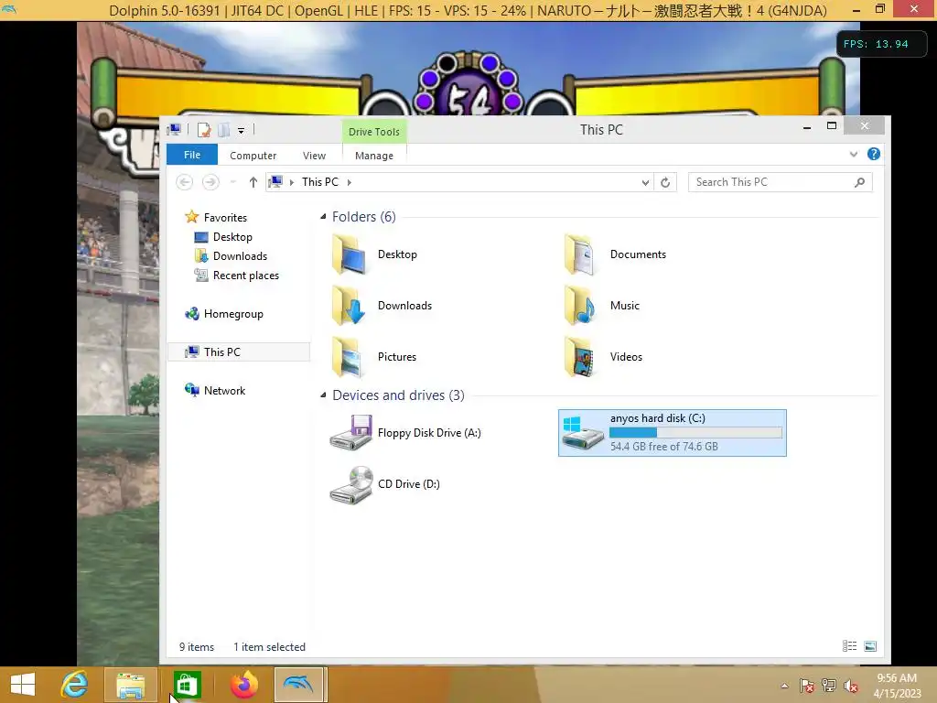Click This PC breadcrumb in address bar
Viewport: 937px width, 703px height.
(319, 182)
